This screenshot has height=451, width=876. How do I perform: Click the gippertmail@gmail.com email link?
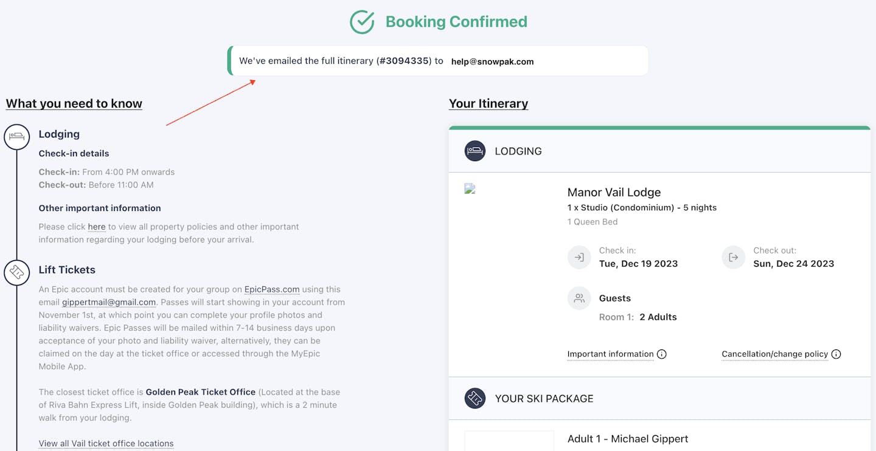[109, 302]
